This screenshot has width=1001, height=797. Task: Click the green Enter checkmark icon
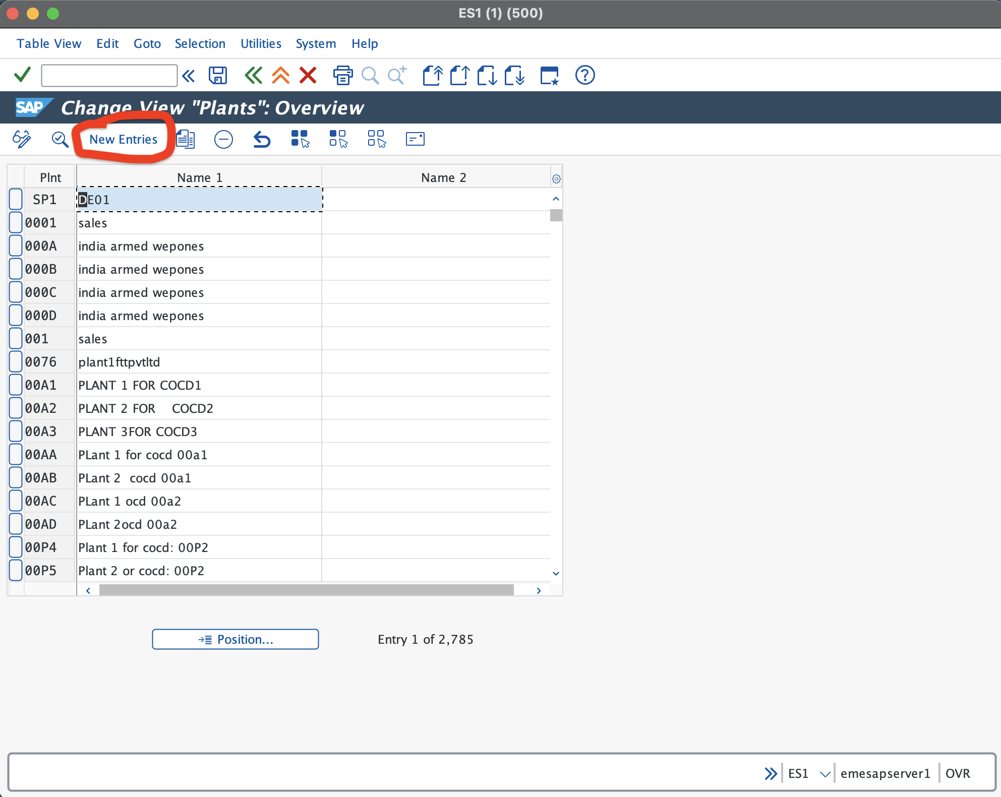(22, 75)
